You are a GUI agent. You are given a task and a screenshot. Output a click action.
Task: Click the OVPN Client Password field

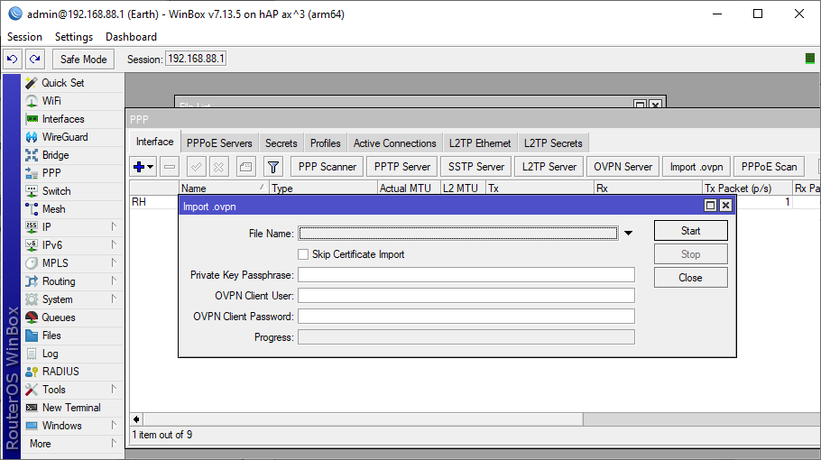click(466, 317)
